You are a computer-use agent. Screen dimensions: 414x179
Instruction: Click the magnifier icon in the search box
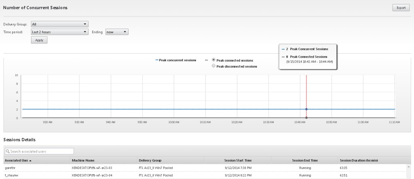click(8, 151)
